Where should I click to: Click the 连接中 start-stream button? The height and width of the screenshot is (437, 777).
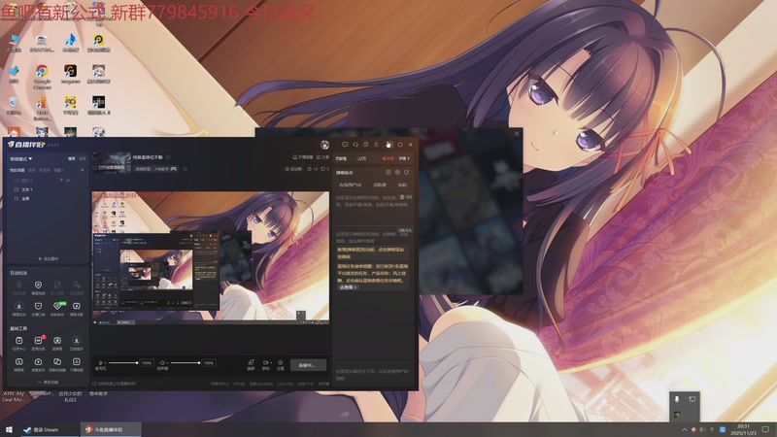click(308, 365)
